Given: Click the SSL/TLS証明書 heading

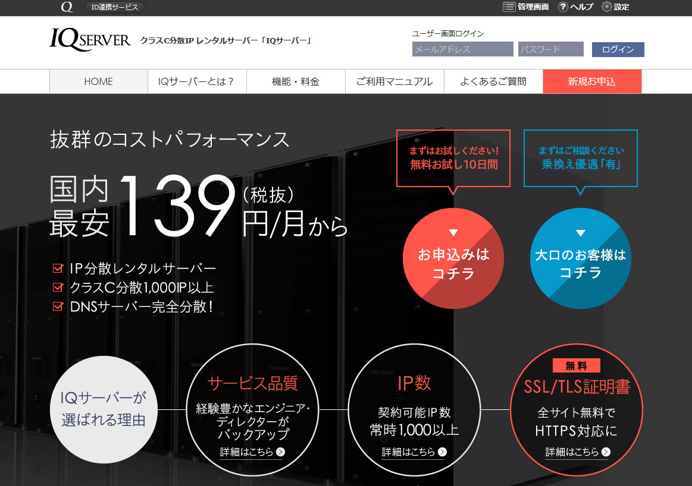Looking at the screenshot, I should point(577,387).
